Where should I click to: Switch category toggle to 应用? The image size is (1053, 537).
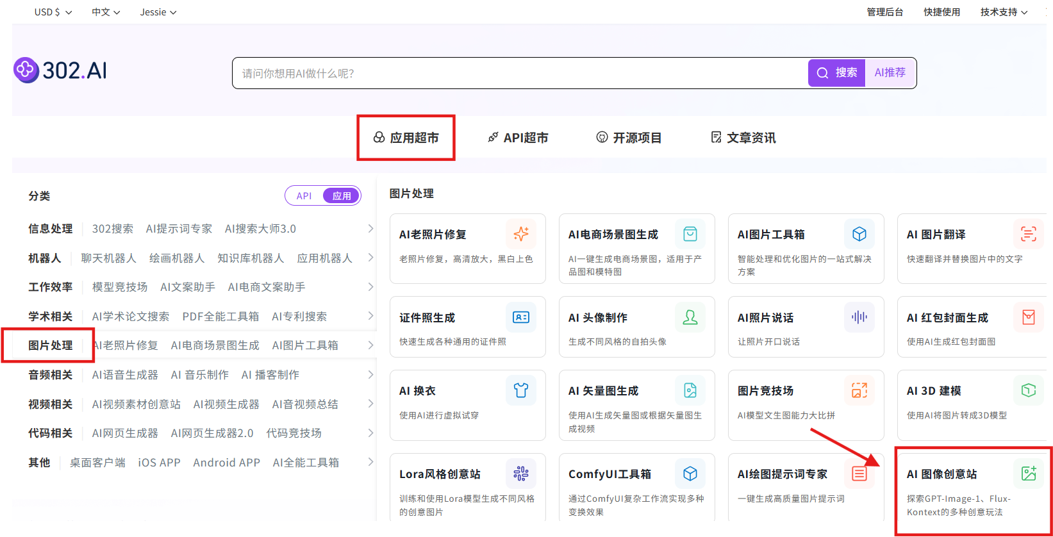pos(342,196)
